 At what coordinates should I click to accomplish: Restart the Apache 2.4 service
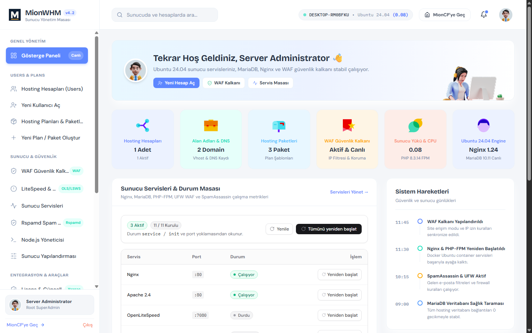pos(340,295)
